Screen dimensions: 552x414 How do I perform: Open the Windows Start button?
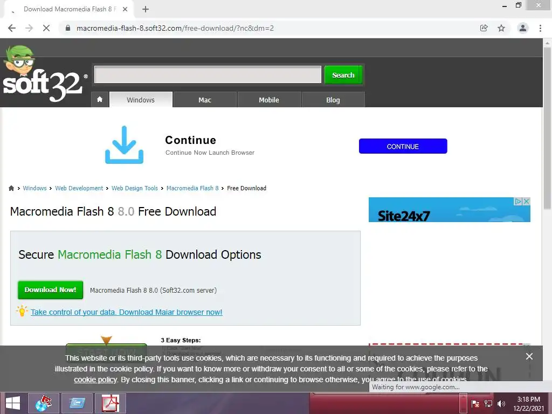(x=13, y=403)
